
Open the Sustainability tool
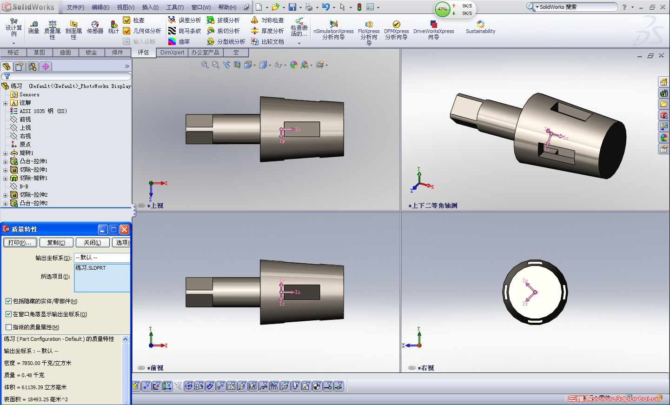tap(480, 27)
